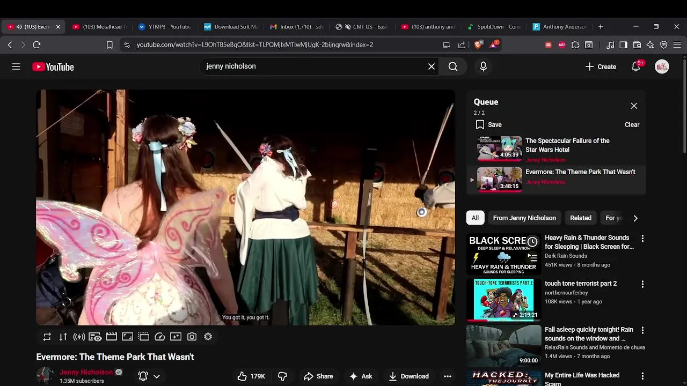The height and width of the screenshot is (386, 687).
Task: Open options for Fall asleep quickly tonight video
Action: tap(642, 330)
